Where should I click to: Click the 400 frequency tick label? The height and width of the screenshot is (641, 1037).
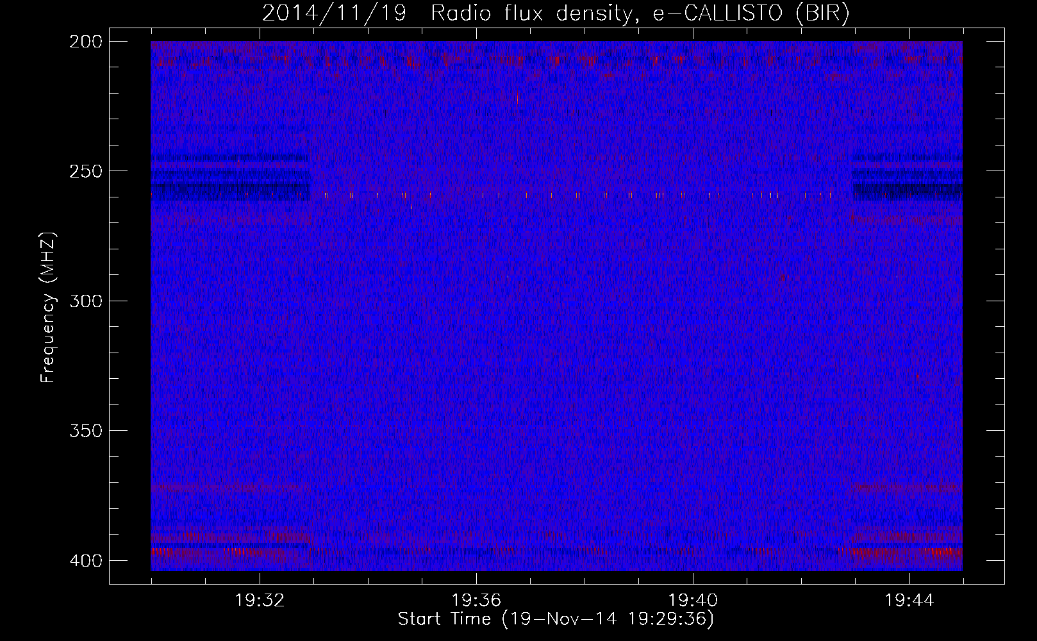tap(85, 560)
